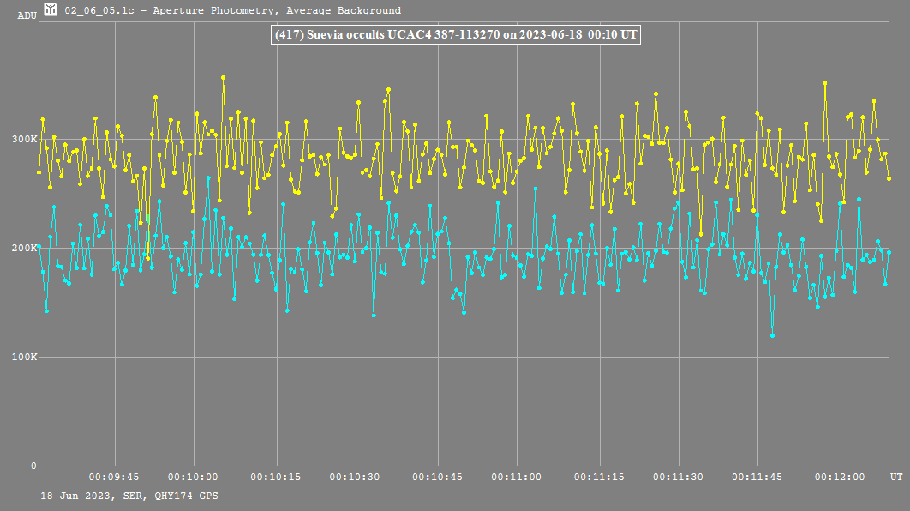Click the footer text '18 Jun 2023, SER, QHY174-GPS'

coord(129,496)
